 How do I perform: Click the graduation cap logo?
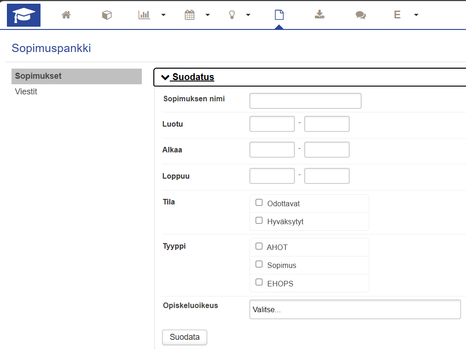point(24,15)
